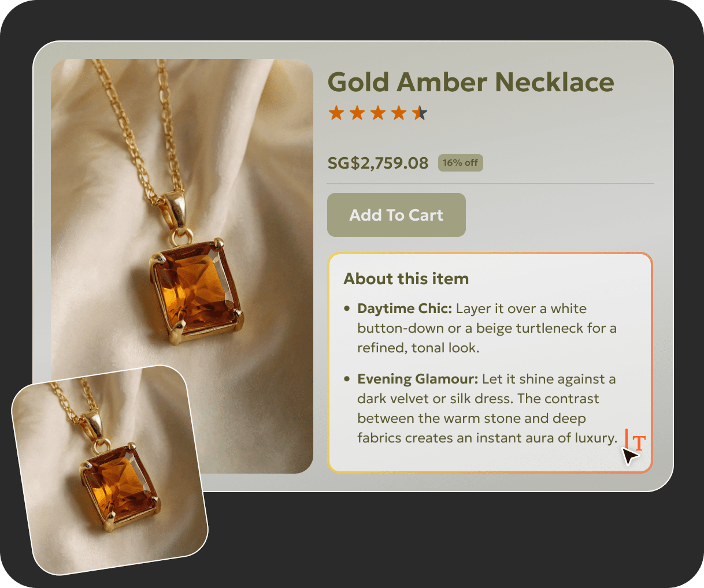
Task: Select the second rating star
Action: 357,113
